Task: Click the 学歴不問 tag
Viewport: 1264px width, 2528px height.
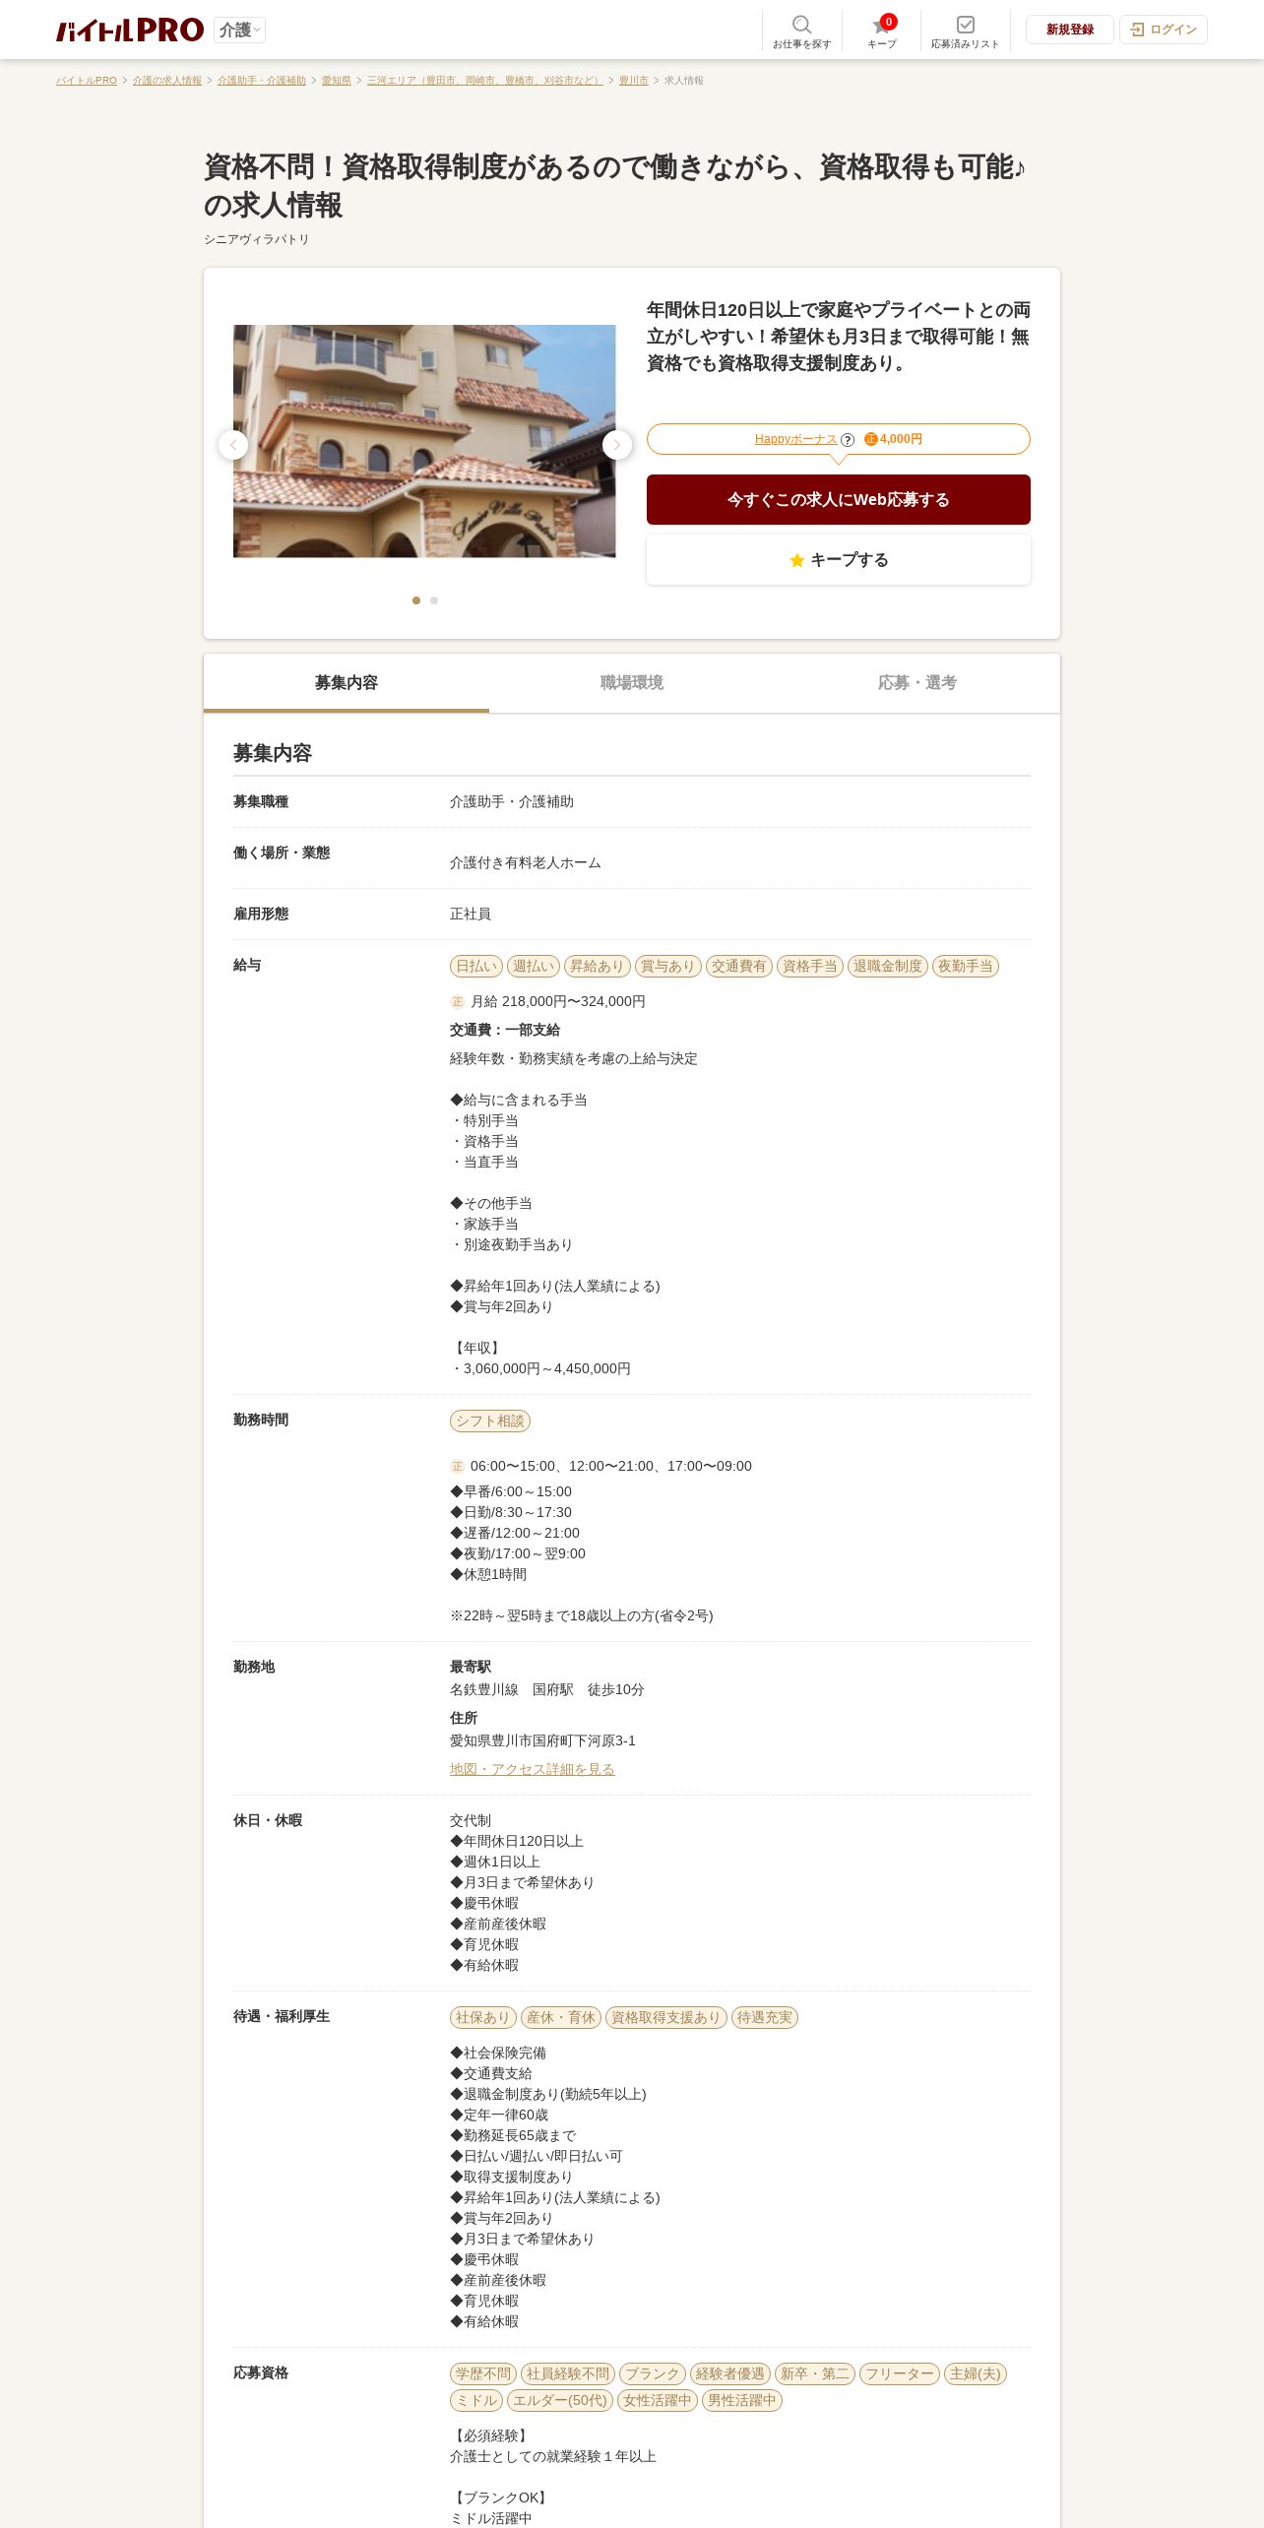Action: click(483, 2374)
